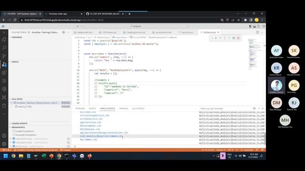Bookmark this page with star icon
Screen dimensions: 305x171
pos(238,20)
